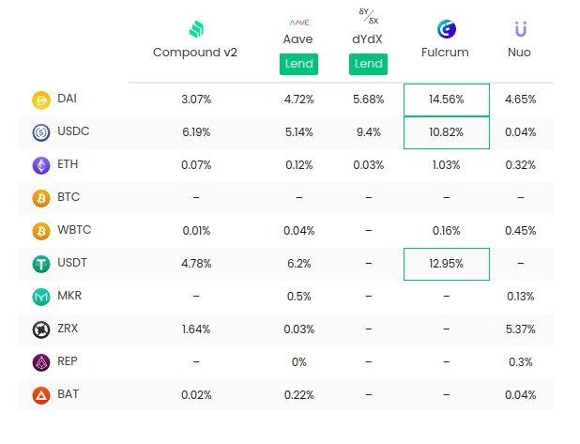Click the Fulcrum logo icon

pos(446,29)
